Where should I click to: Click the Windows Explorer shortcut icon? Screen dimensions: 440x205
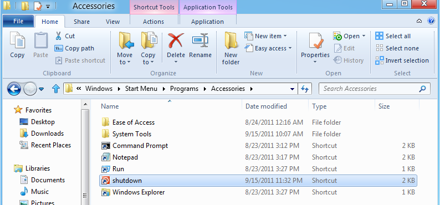(105, 192)
